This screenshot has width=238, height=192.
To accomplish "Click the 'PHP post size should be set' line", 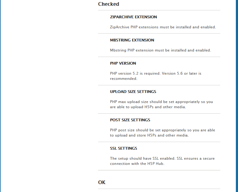I will pos(163,130).
